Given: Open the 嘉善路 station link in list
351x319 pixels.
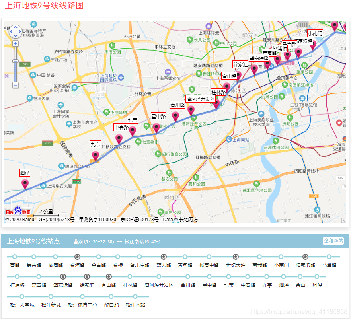Looking at the screenshot, I should pos(39,285).
